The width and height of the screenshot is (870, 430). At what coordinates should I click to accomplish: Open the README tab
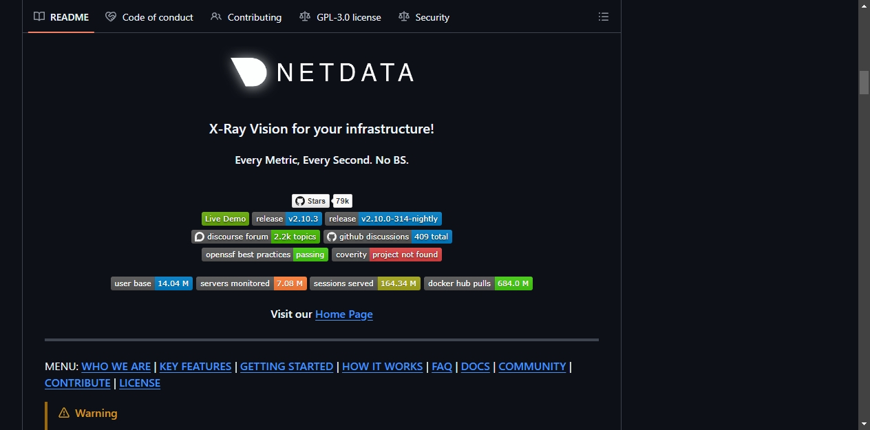coord(61,17)
